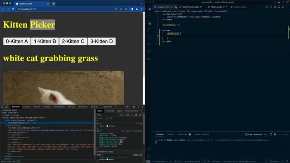Toggle computed styles sidebar icon

140,115
